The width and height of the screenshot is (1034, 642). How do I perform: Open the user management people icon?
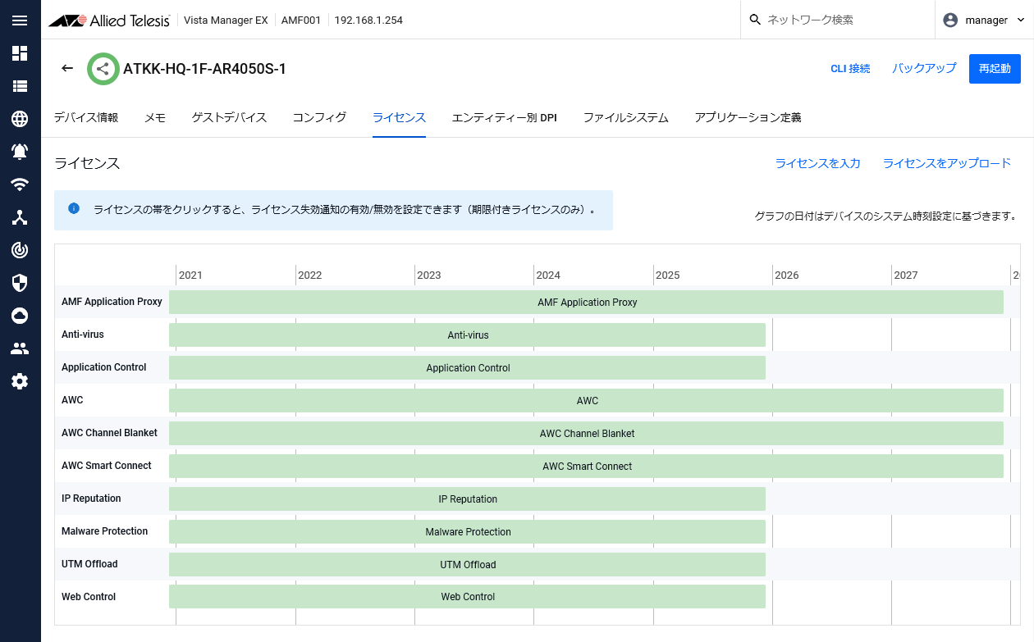(x=20, y=348)
